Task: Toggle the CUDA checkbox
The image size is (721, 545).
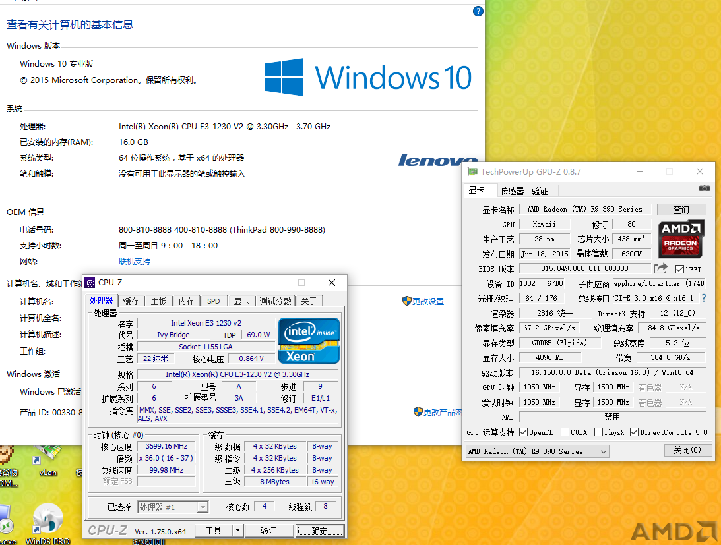Action: click(x=565, y=432)
